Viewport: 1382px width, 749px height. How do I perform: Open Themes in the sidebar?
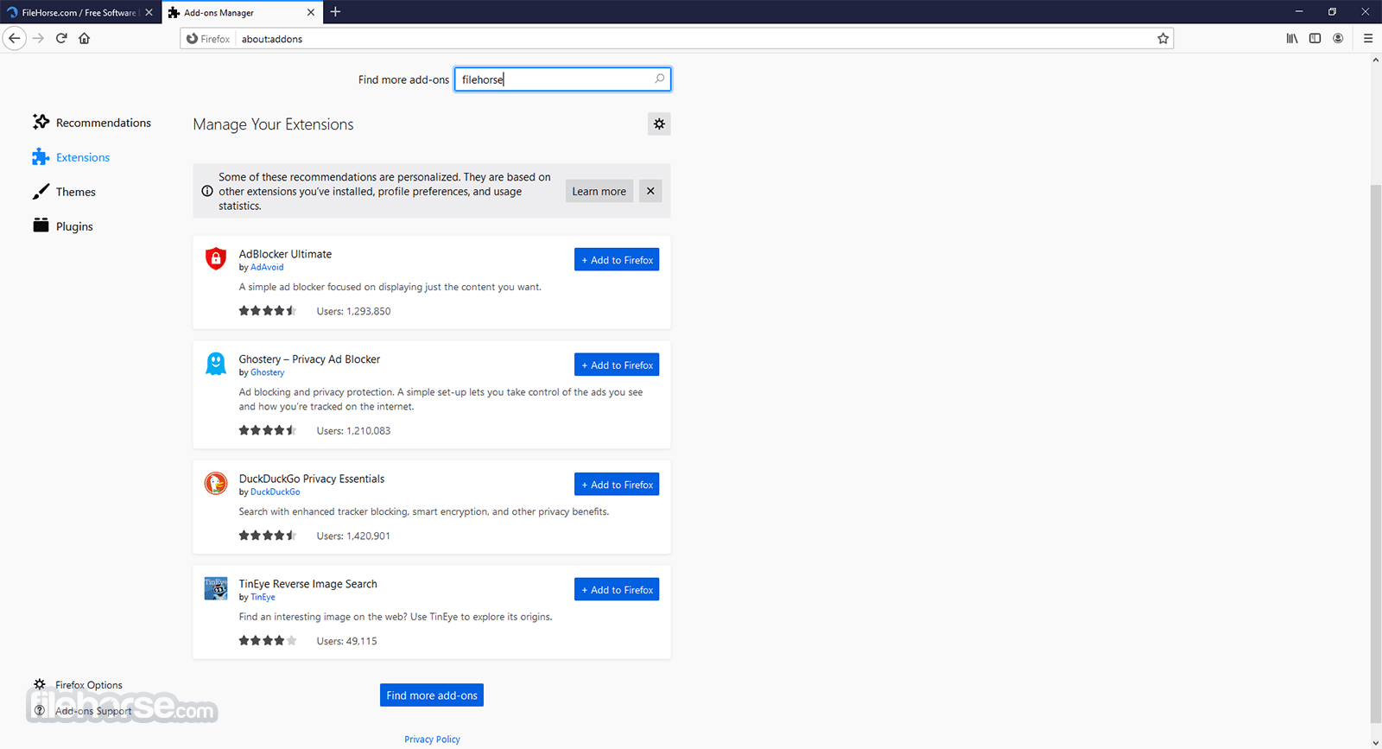pos(64,192)
